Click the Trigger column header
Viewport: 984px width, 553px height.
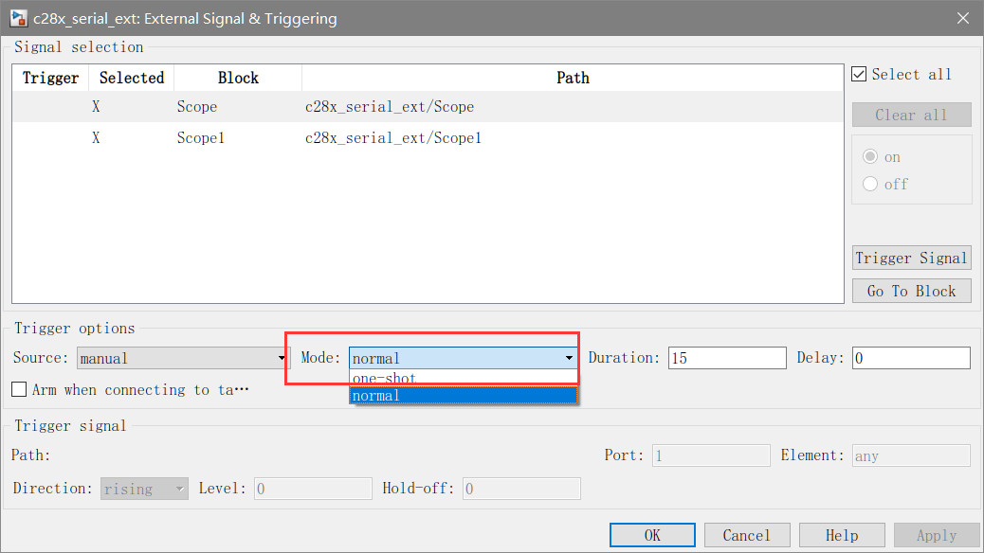pos(51,78)
